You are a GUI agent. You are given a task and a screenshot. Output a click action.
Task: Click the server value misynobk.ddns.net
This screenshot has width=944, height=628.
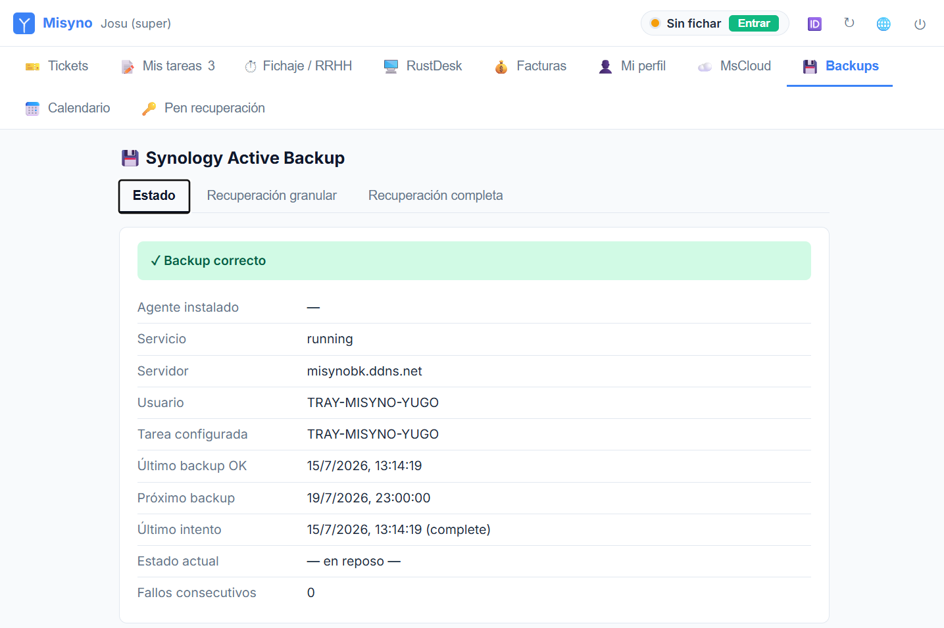click(364, 371)
